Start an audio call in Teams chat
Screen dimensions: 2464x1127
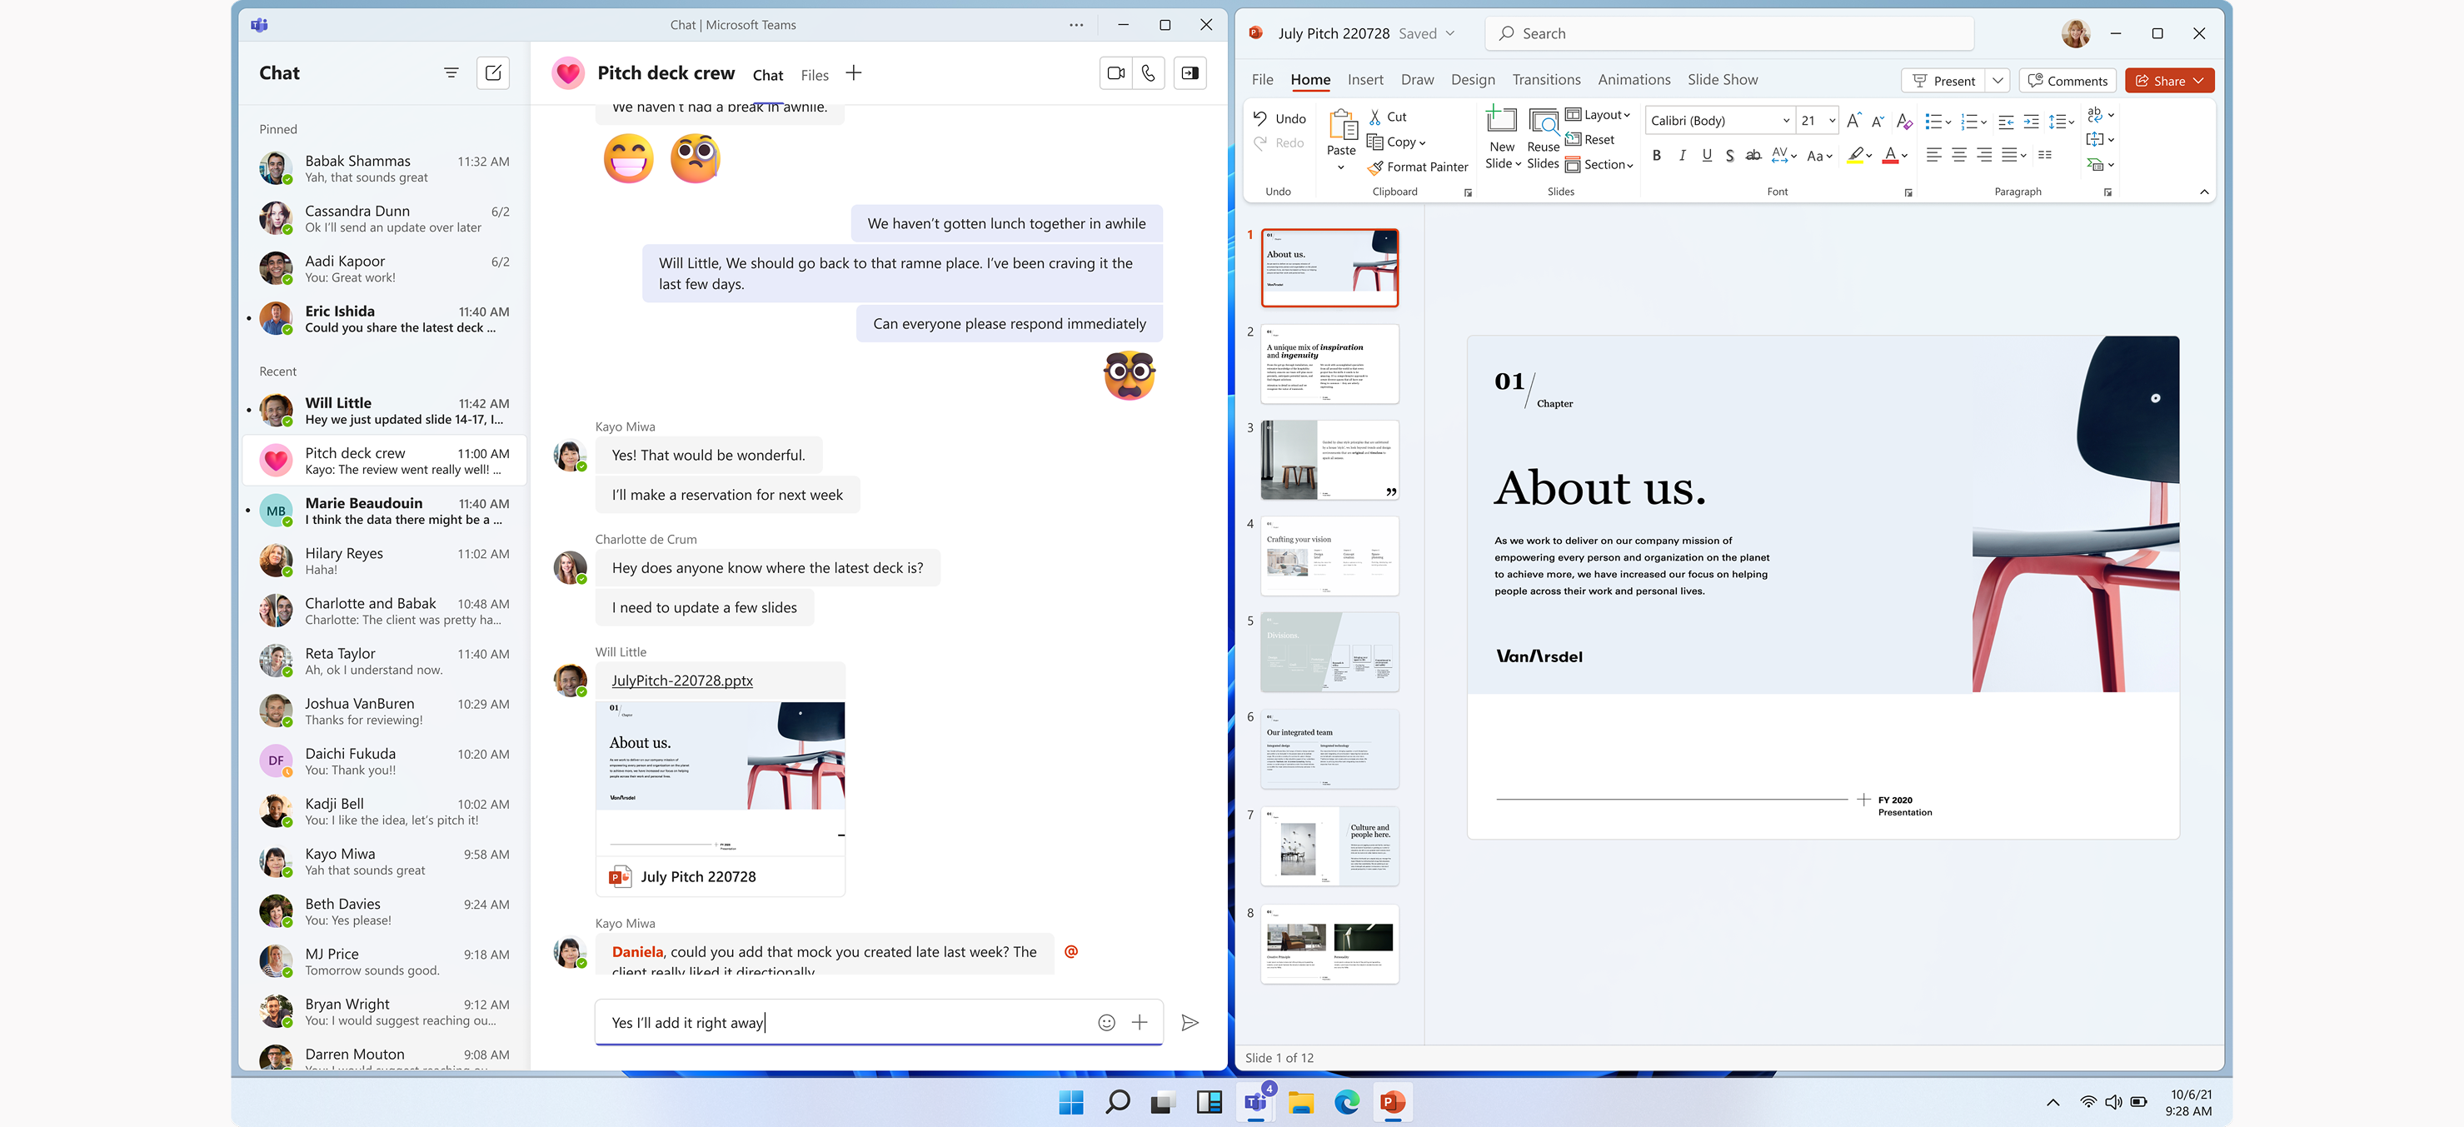pyautogui.click(x=1148, y=72)
